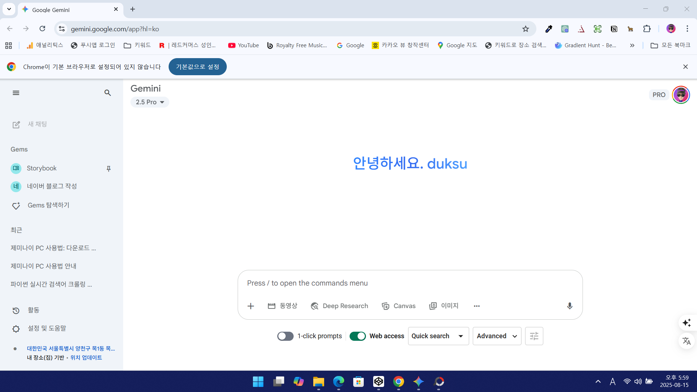
Task: Open a new browser tab
Action: pyautogui.click(x=133, y=9)
